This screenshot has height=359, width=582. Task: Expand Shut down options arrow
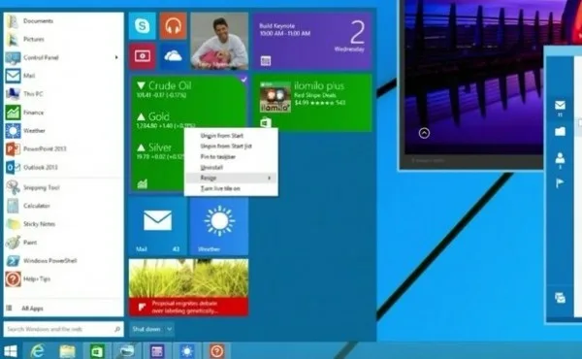point(169,329)
